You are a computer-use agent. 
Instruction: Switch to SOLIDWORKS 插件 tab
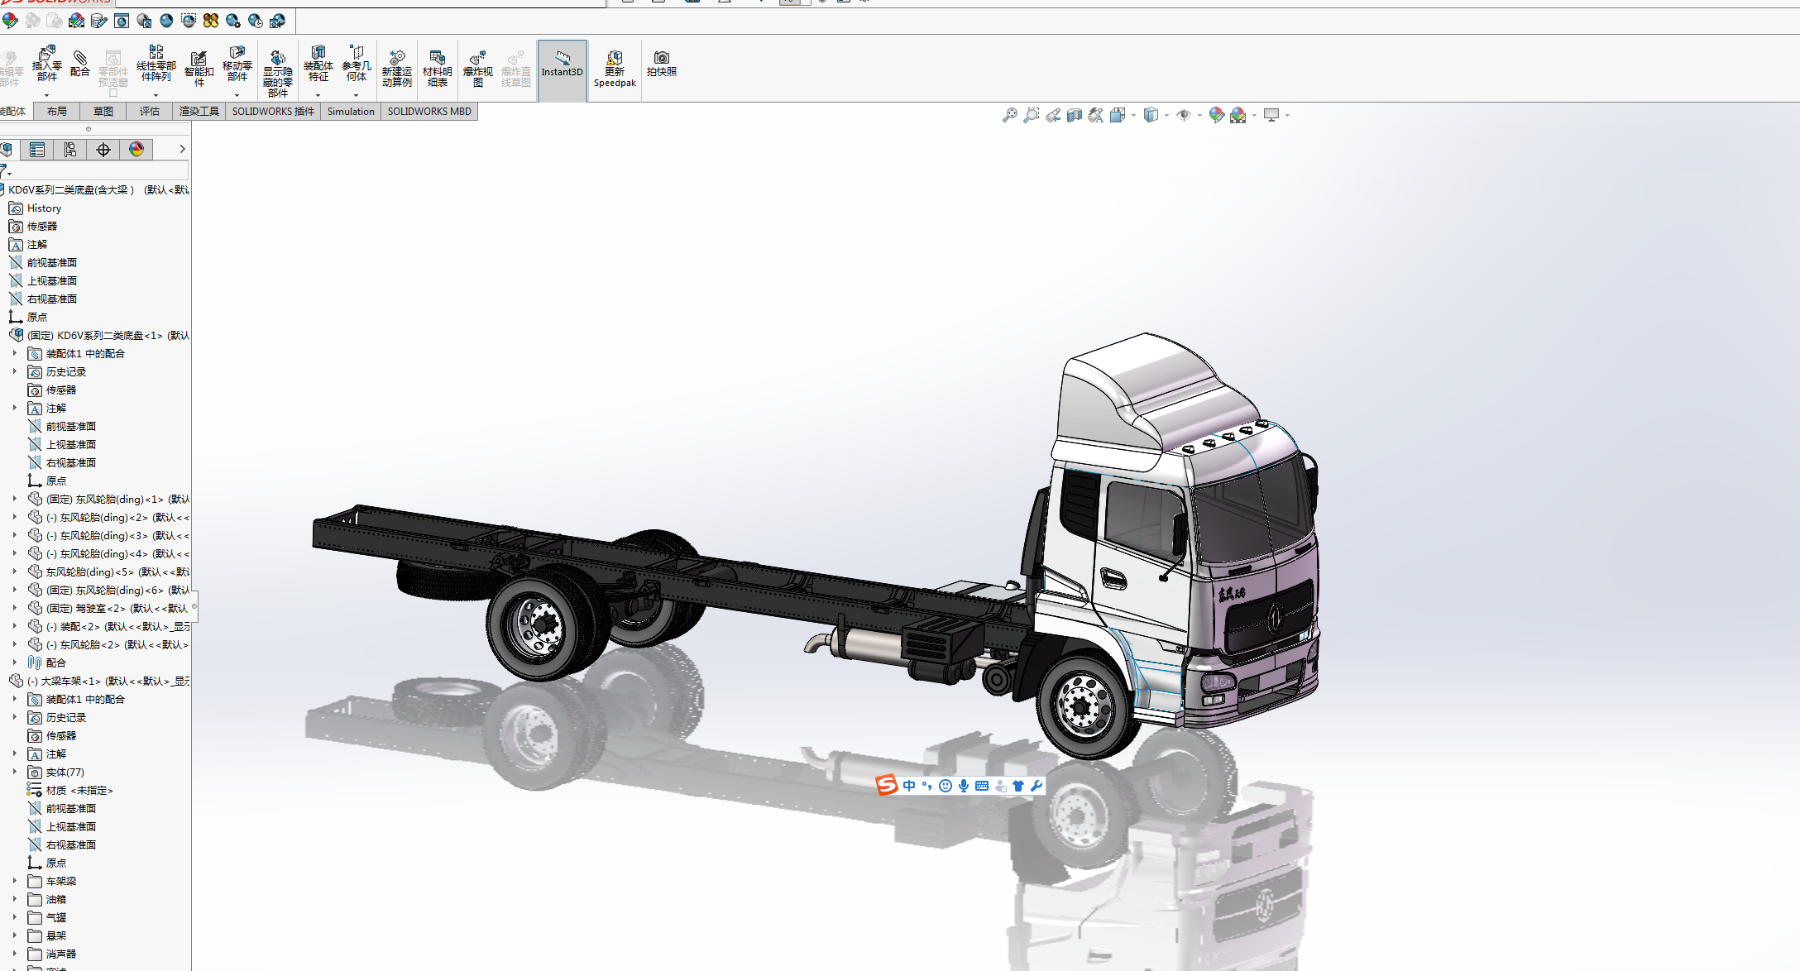pos(273,112)
